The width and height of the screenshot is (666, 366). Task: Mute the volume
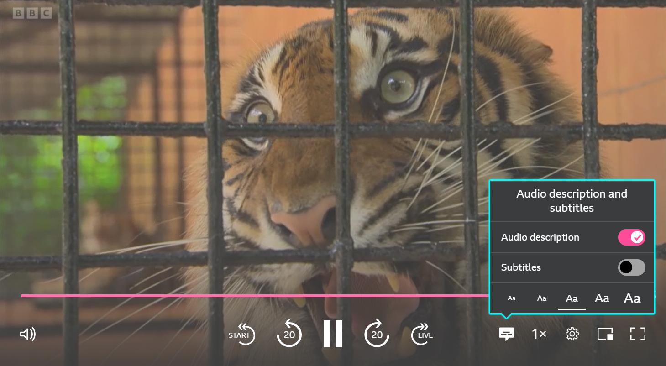point(28,334)
